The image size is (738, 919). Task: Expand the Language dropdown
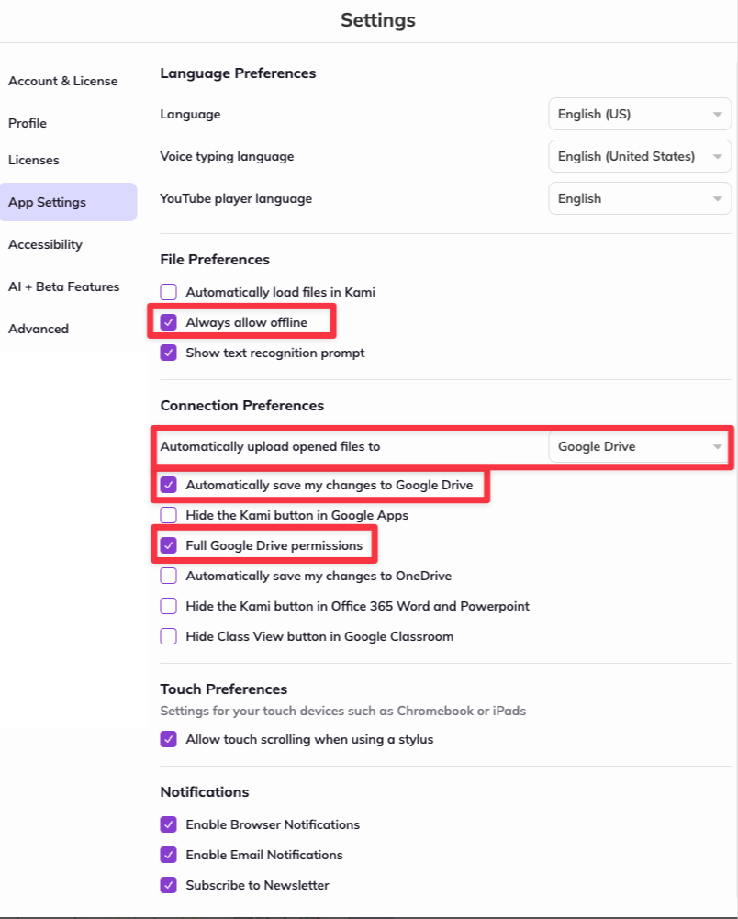[x=640, y=114]
